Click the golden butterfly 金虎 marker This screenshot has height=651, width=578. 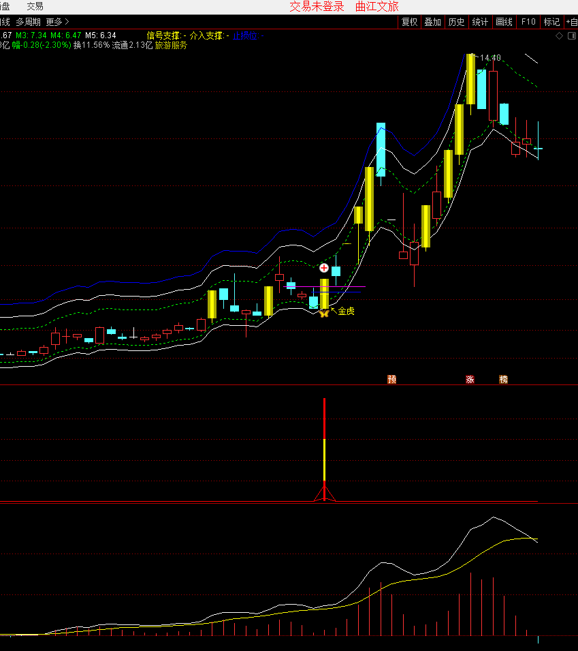click(323, 312)
